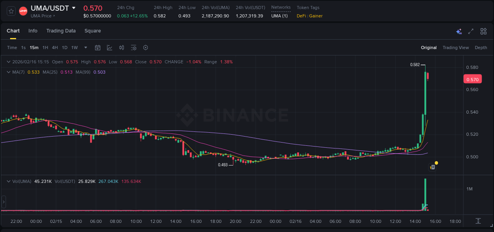
Task: Select the candlestick display options icon
Action: [121, 48]
